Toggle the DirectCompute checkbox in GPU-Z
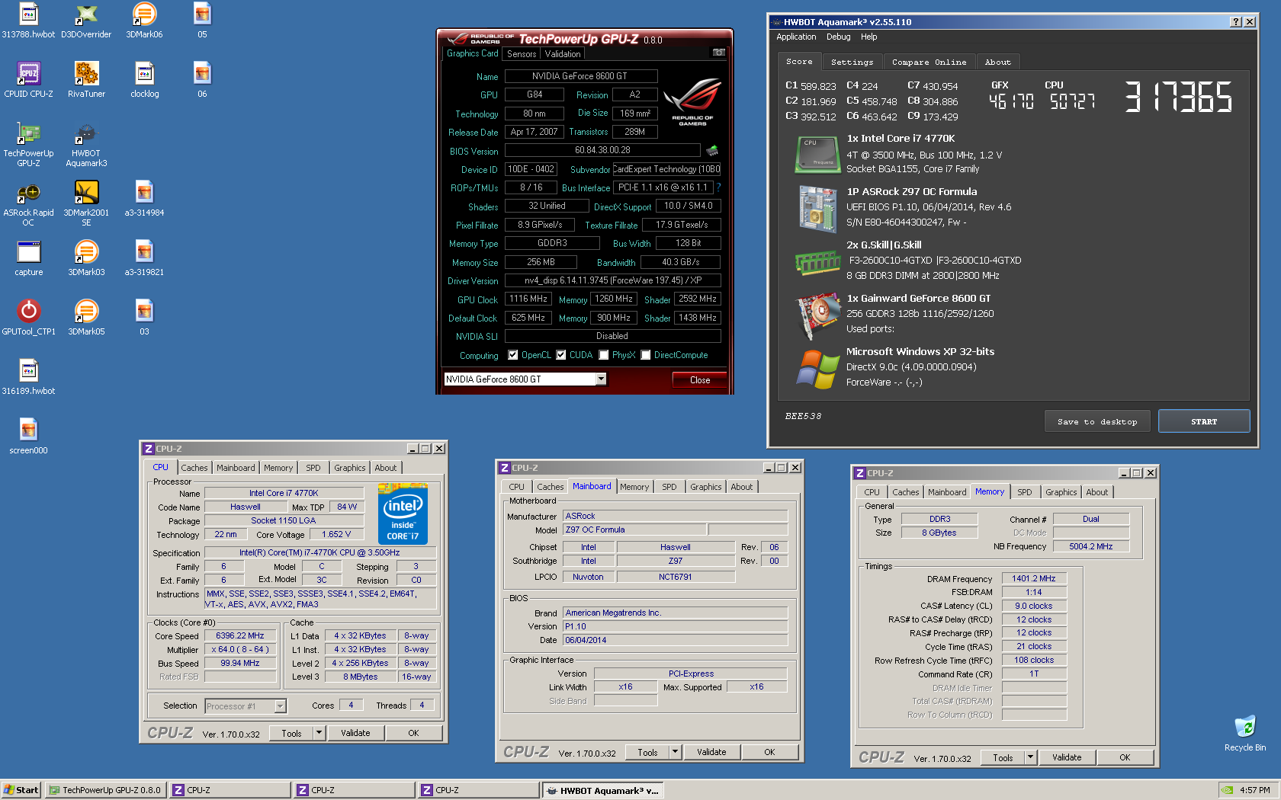The height and width of the screenshot is (800, 1281). (646, 355)
